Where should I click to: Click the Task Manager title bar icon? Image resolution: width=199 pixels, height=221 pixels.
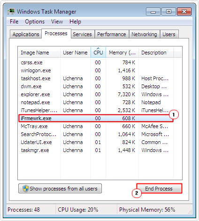coord(11,11)
